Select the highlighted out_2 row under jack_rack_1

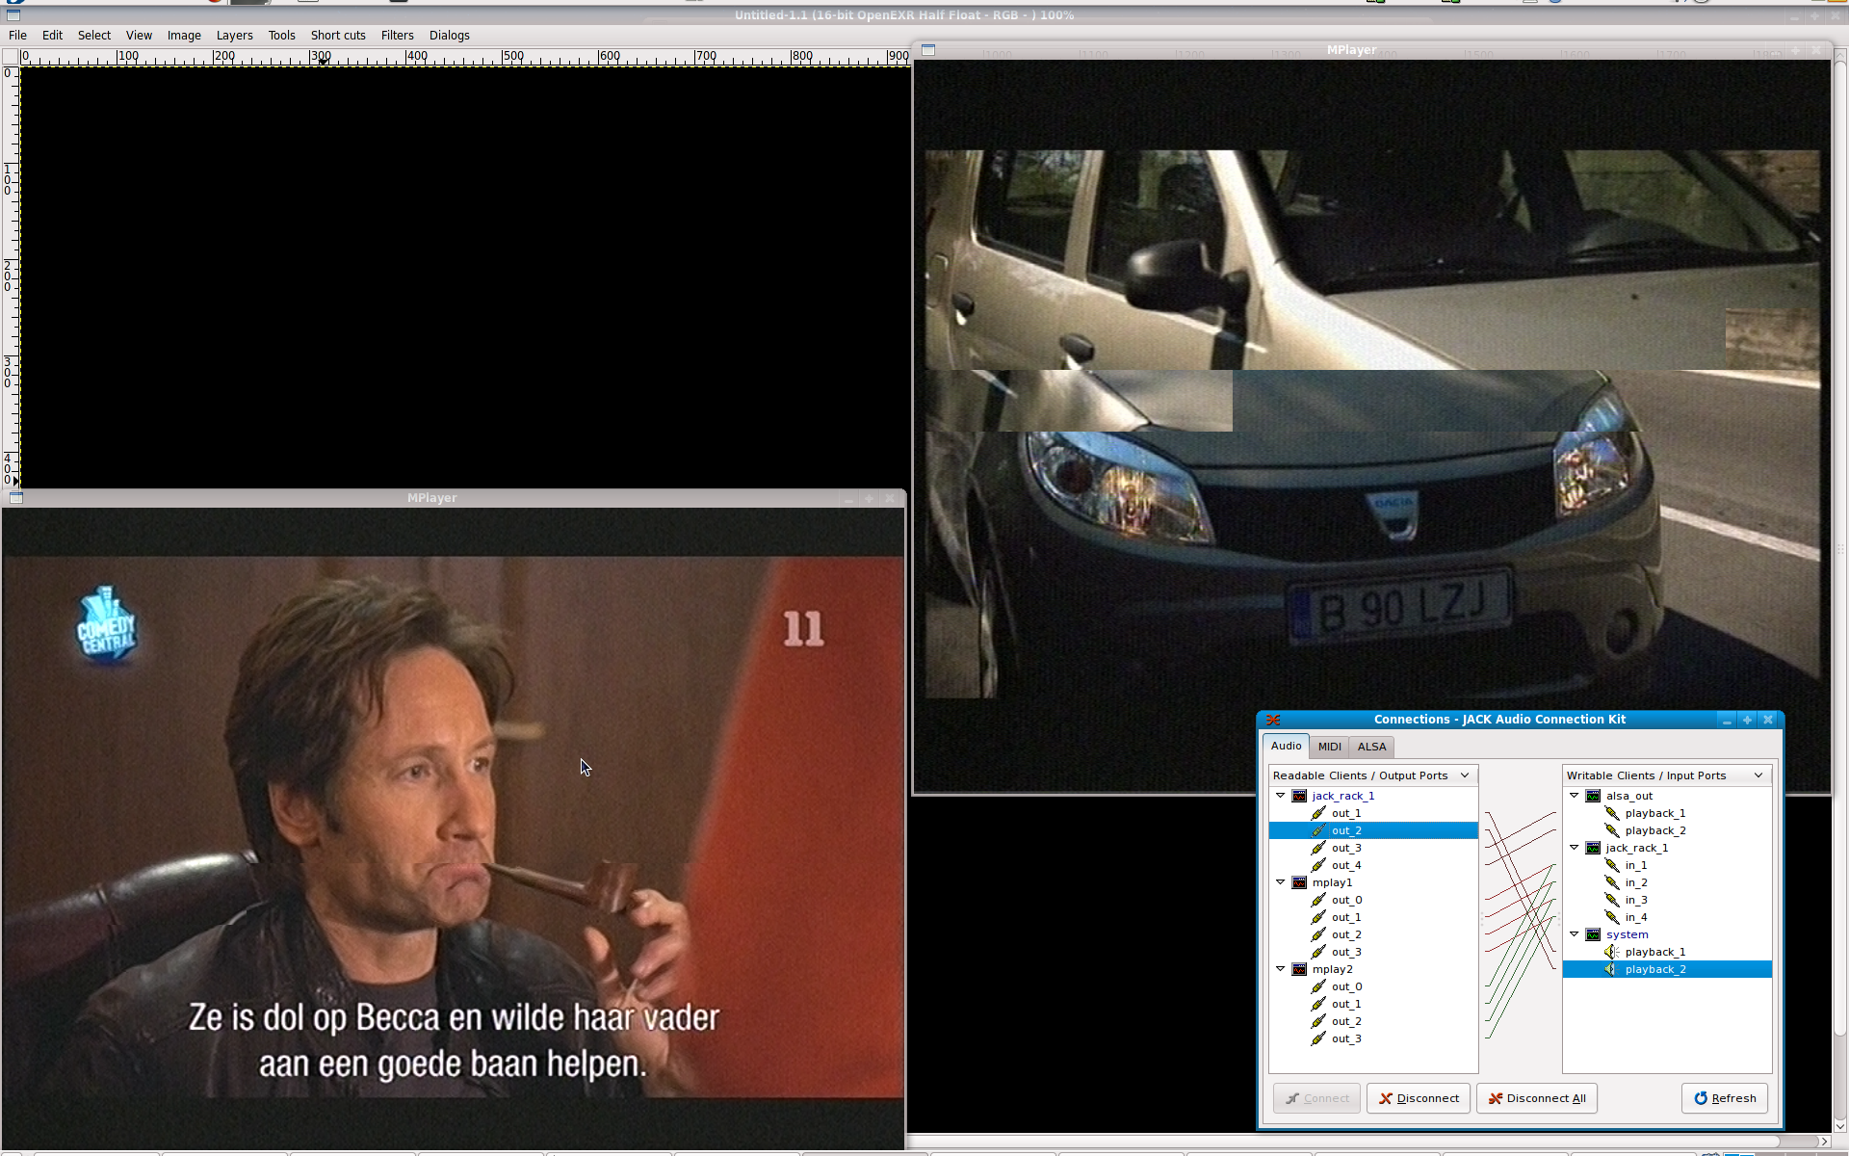click(x=1373, y=830)
